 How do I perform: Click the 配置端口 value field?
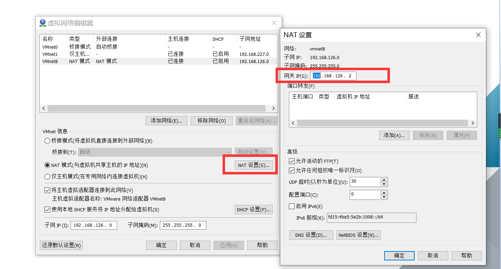pos(365,195)
